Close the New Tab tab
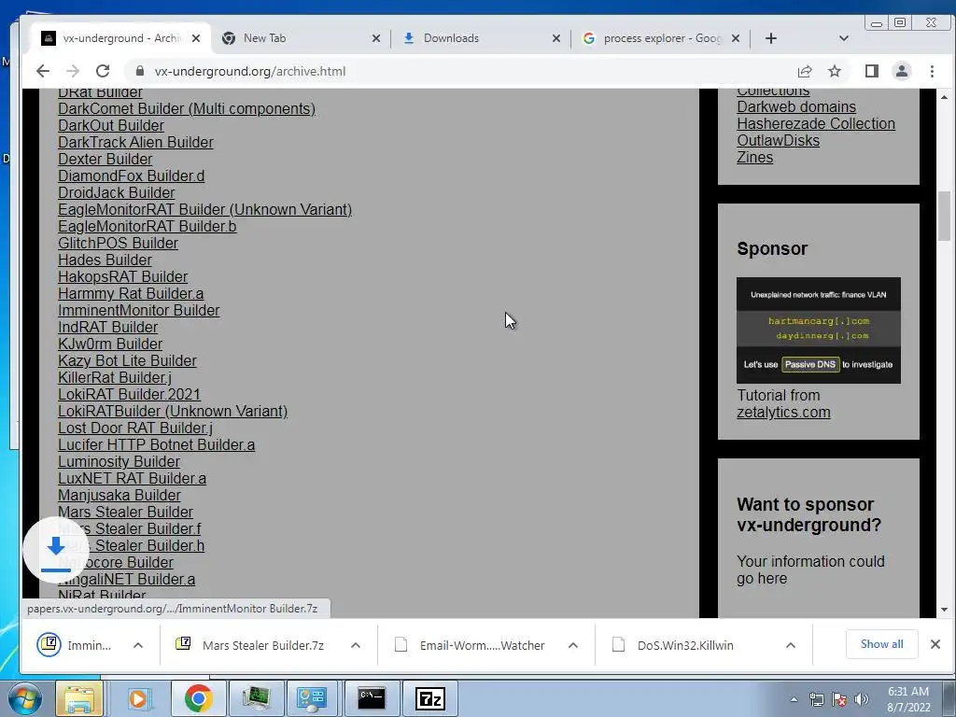956x717 pixels. (x=376, y=38)
